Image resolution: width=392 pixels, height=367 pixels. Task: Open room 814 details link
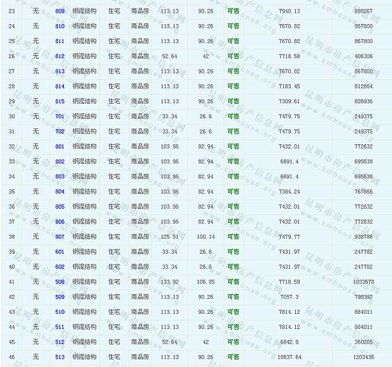60,87
